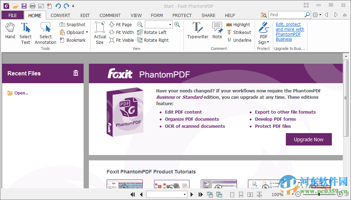Click the zoom out minus circle in status bar
Viewport: 351px width, 200px height.
[298, 194]
